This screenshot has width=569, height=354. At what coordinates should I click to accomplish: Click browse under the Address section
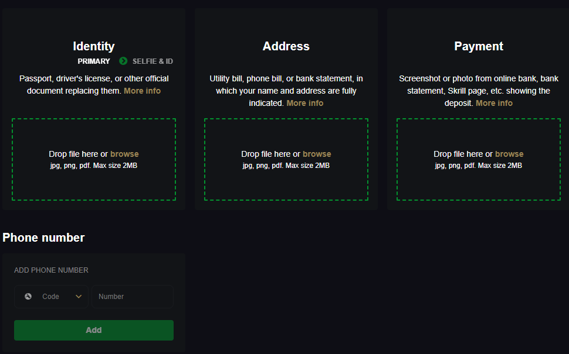(317, 153)
